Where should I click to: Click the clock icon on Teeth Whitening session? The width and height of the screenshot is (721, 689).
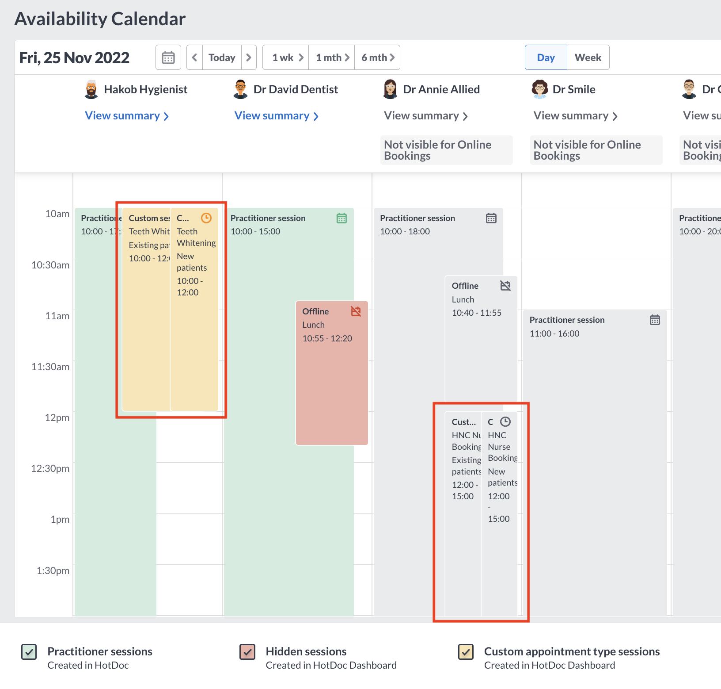206,218
